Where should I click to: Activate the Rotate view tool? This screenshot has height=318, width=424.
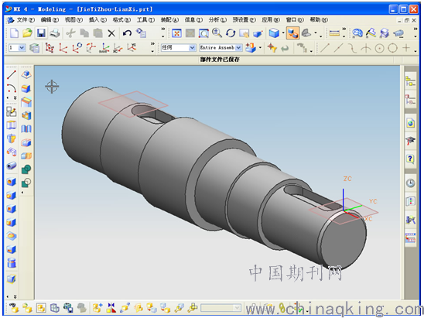tap(231, 33)
